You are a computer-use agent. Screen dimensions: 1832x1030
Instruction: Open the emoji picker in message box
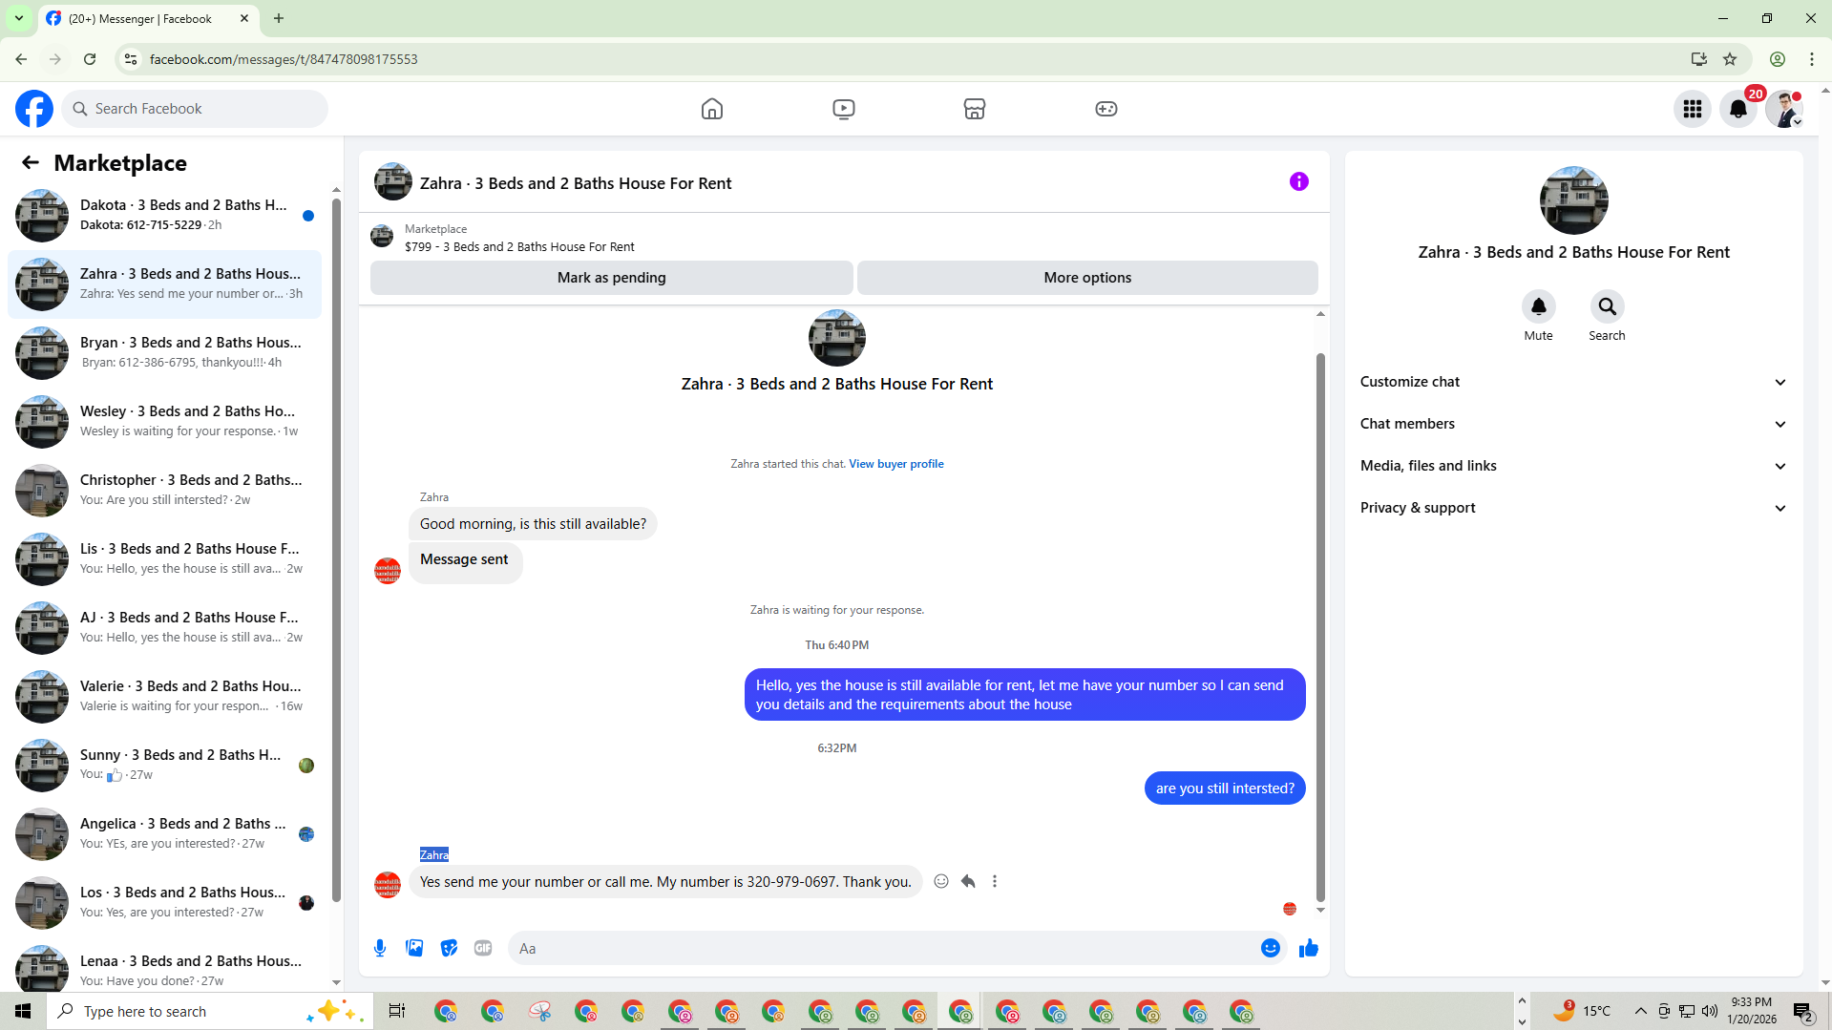(1271, 948)
